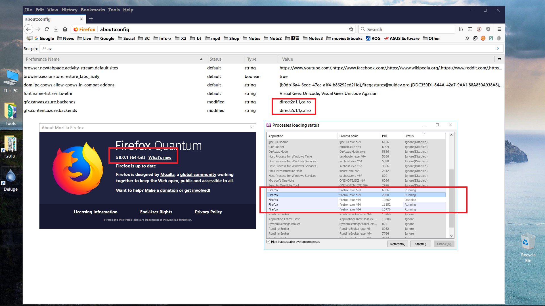Viewport: 545px width, 306px height.
Task: Toggle the sidebar view icon
Action: 470,29
